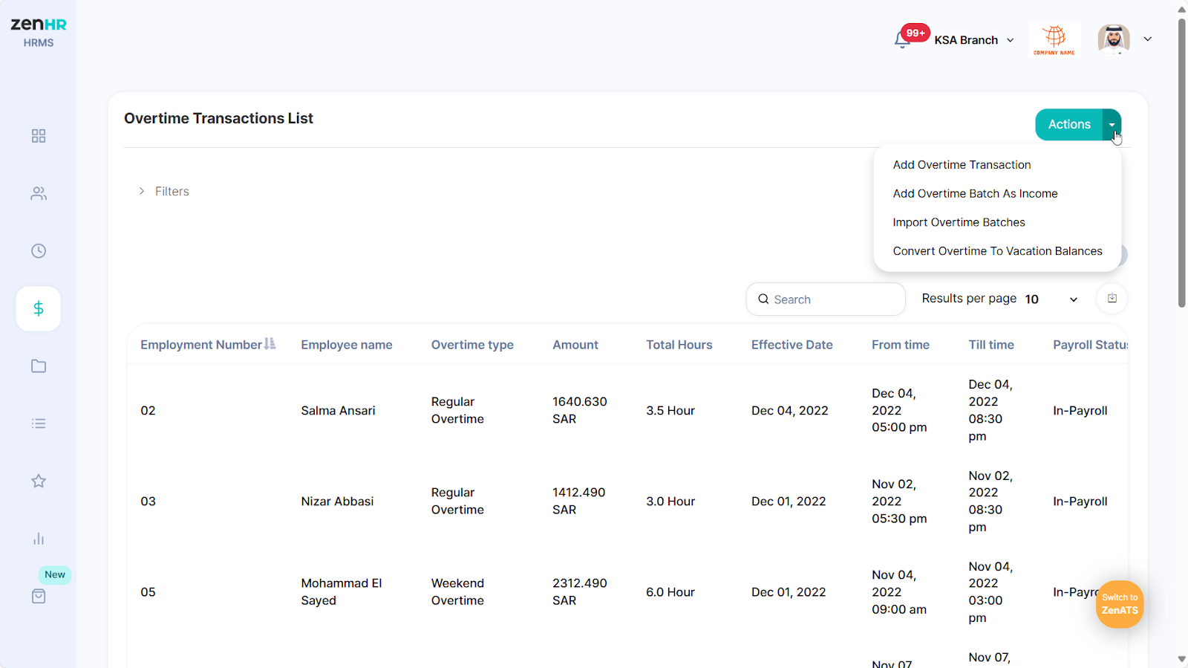Viewport: 1188px width, 668px height.
Task: Open the dashboard grid icon in sidebar
Action: (39, 136)
